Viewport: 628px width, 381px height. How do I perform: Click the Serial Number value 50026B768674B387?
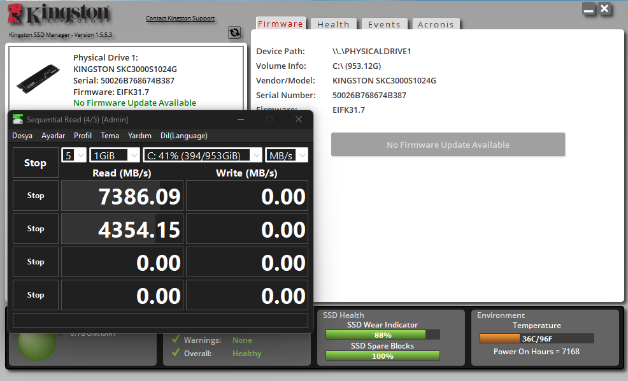(x=369, y=96)
